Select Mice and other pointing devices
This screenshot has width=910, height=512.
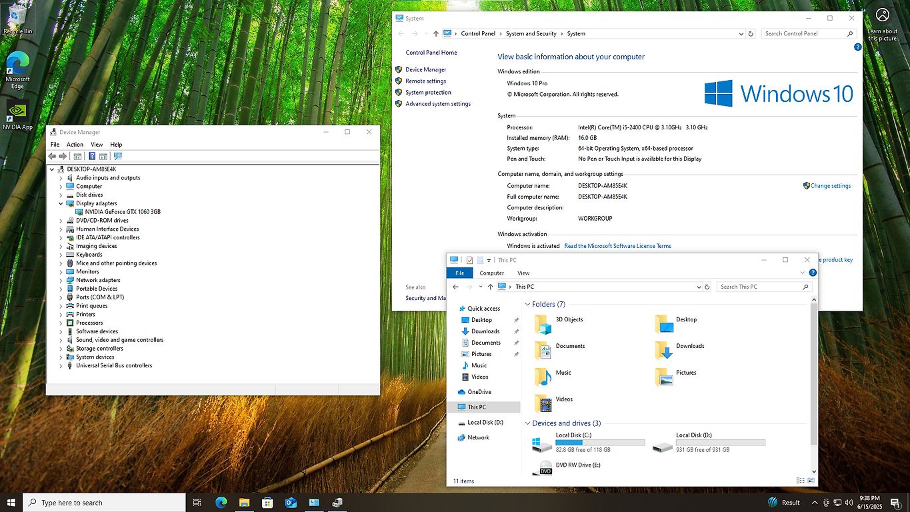pos(117,263)
